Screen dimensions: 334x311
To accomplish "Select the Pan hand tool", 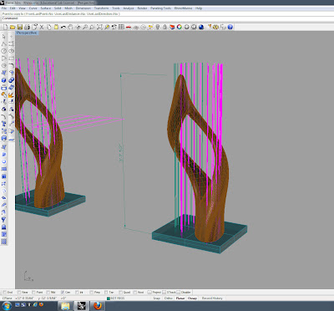I will point(70,27).
